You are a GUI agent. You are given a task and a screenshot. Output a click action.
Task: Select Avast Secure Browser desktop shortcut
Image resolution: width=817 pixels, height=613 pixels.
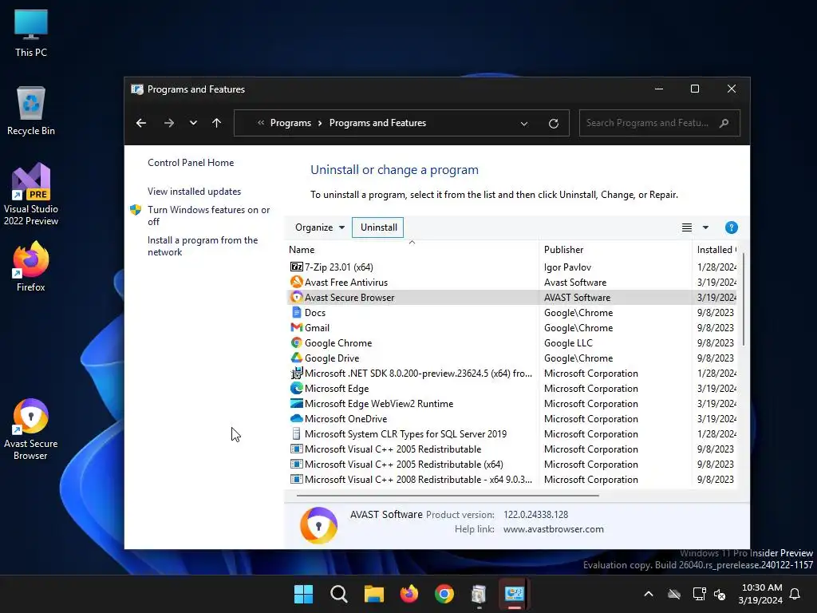(x=31, y=429)
